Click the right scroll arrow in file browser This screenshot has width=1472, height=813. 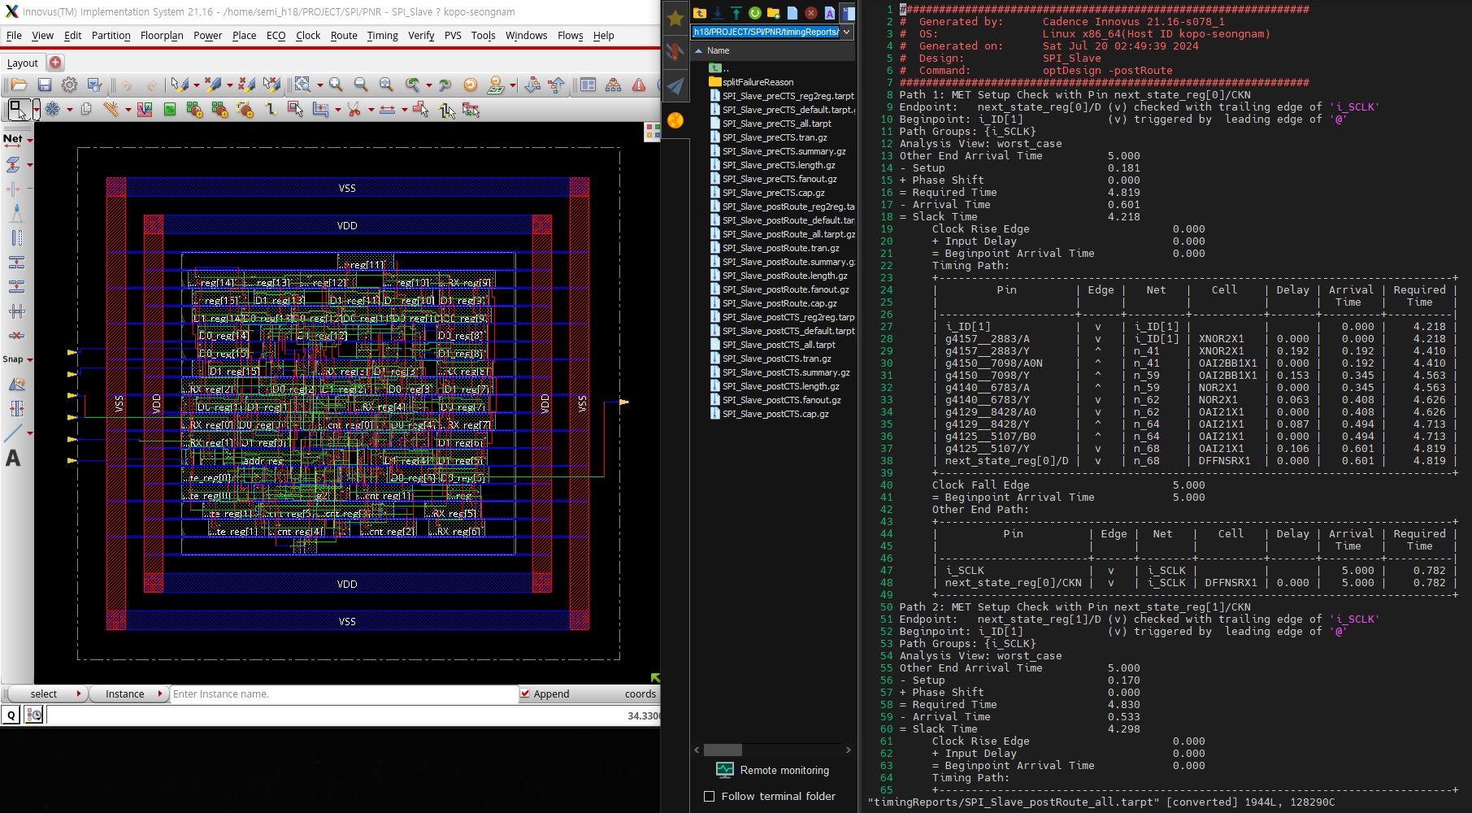click(848, 750)
